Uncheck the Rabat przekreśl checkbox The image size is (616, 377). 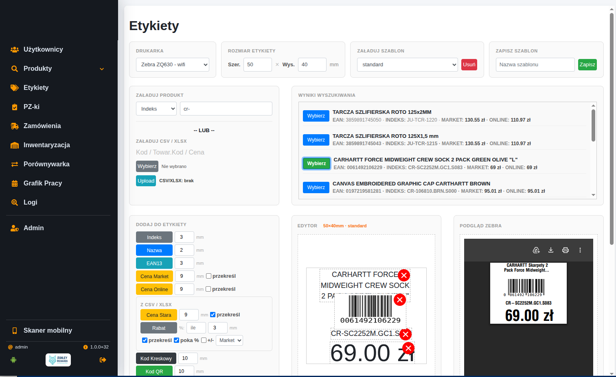pyautogui.click(x=145, y=340)
